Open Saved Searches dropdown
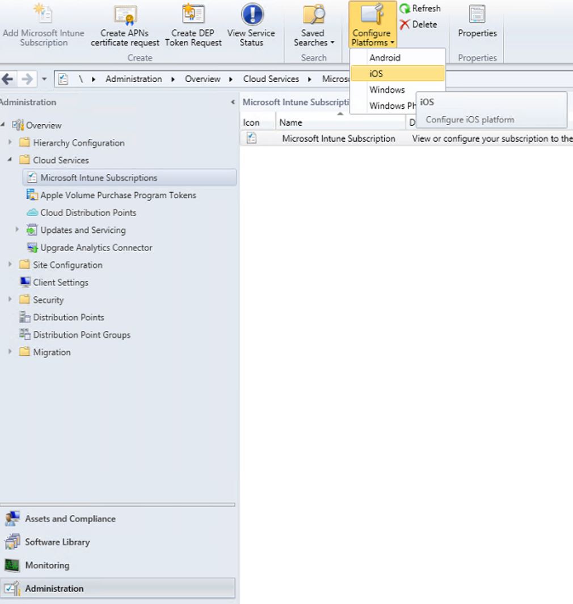This screenshot has width=573, height=604. (x=314, y=26)
